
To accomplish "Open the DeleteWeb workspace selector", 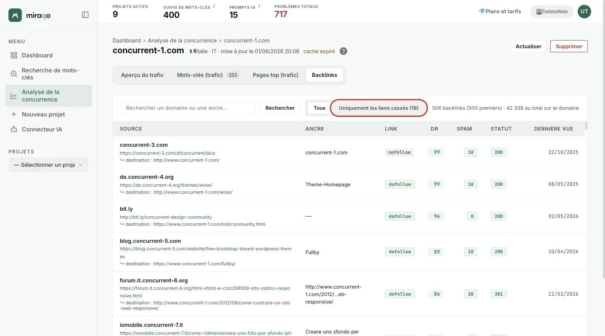I will pyautogui.click(x=552, y=12).
